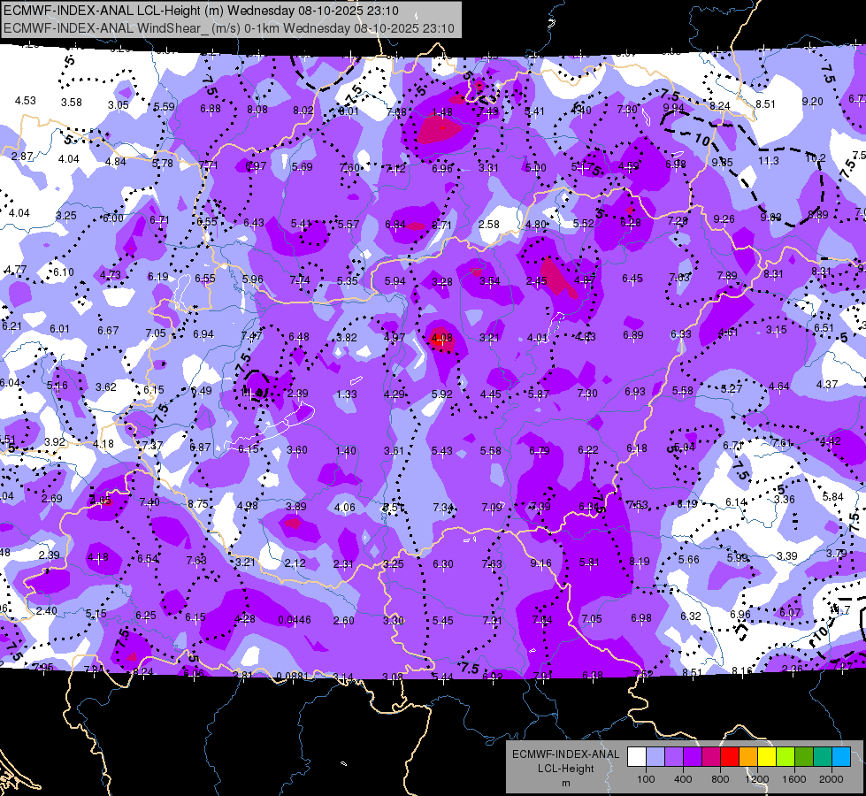Pick the yellow swatch in the color scale

point(766,756)
